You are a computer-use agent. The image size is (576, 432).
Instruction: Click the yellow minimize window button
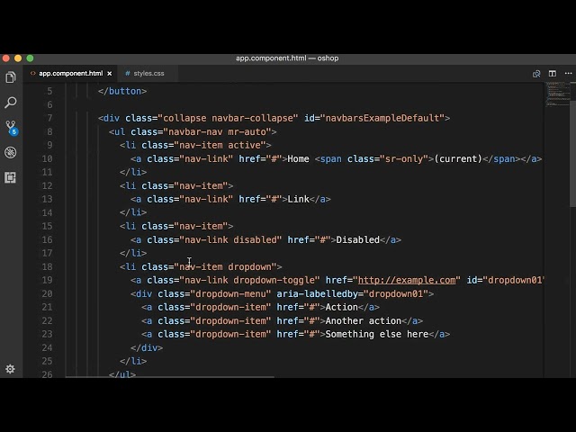click(18, 58)
